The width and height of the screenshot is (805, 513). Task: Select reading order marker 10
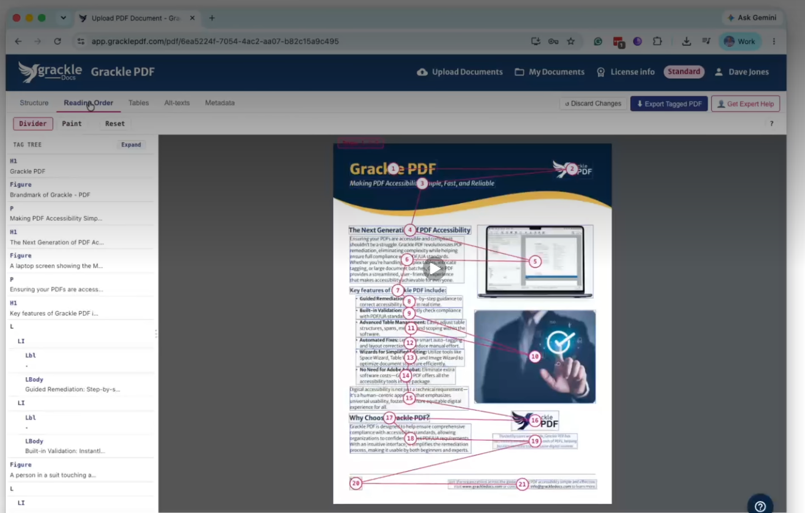[x=535, y=356]
